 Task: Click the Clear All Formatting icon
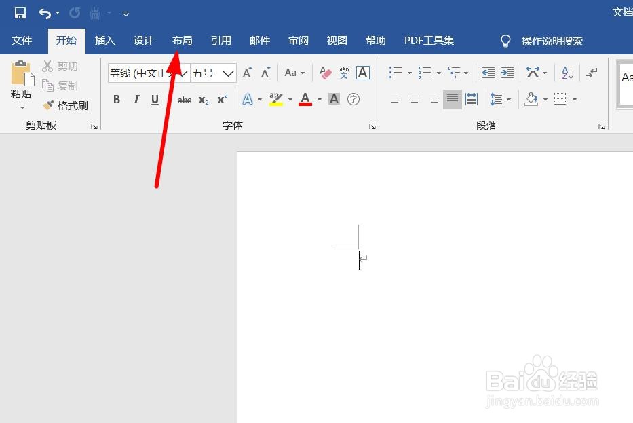tap(324, 72)
